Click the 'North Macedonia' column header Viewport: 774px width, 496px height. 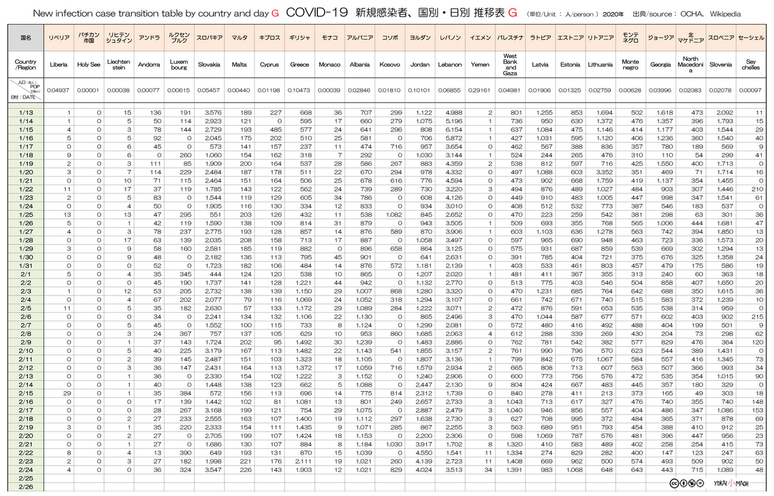690,64
